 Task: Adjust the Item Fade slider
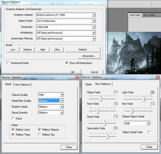[x=132, y=111]
